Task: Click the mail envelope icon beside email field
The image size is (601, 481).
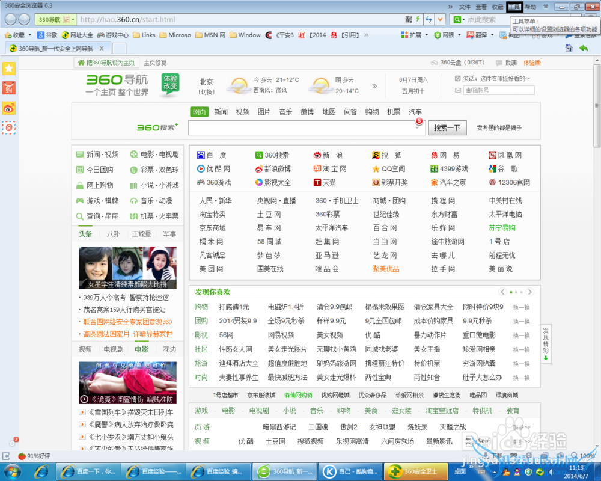Action: pos(458,90)
